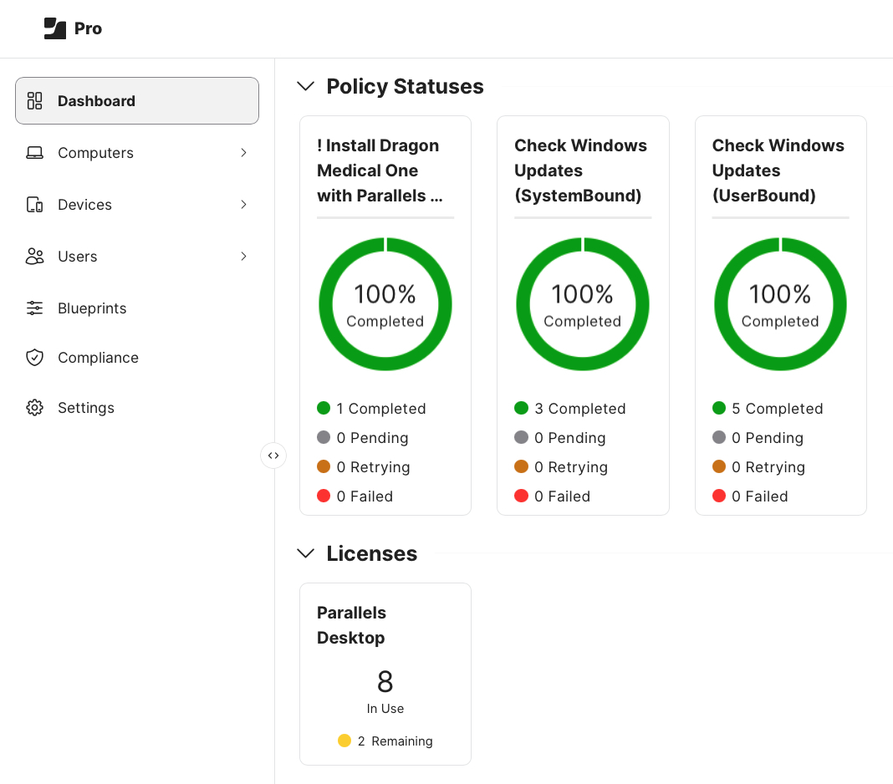Expand the Computers submenu chevron
The image size is (893, 784).
point(243,153)
